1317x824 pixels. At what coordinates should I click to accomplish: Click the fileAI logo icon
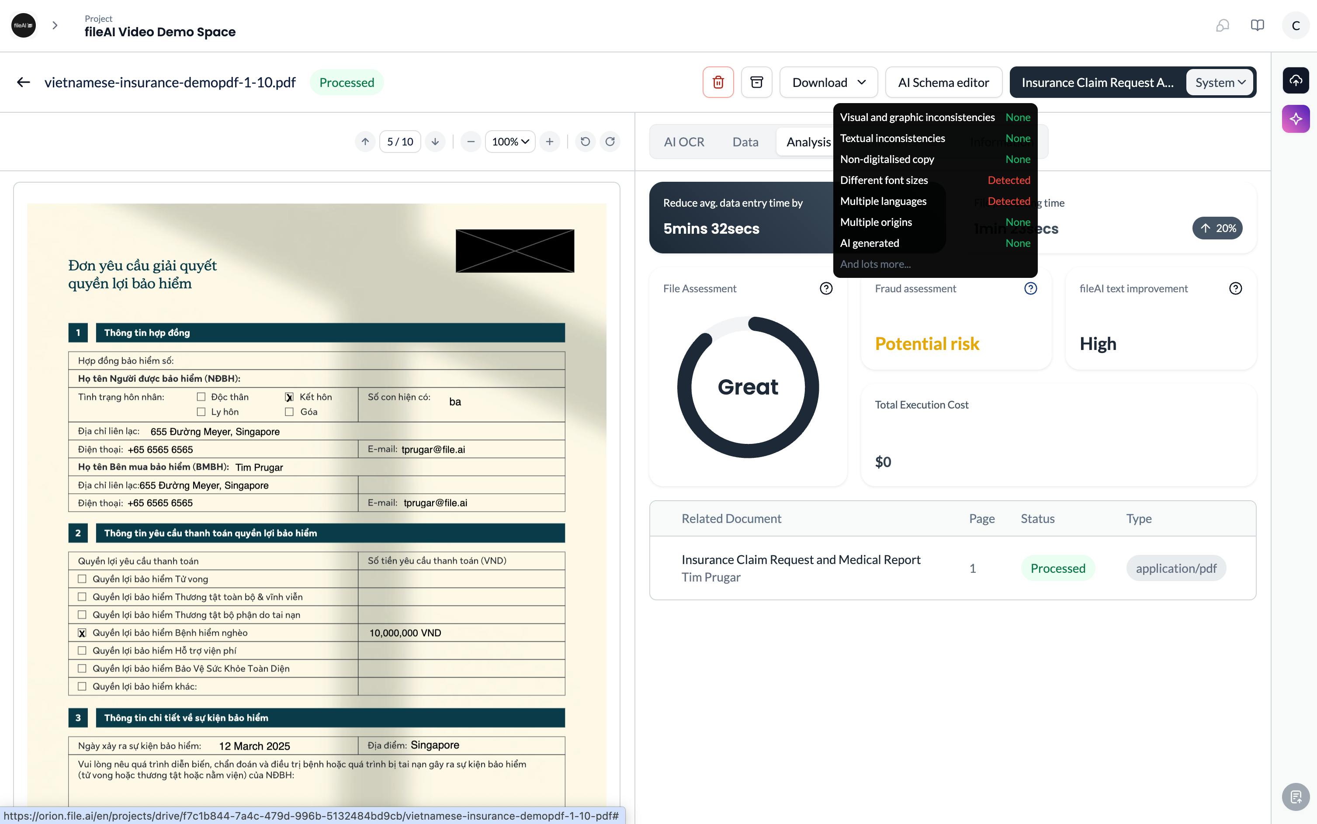tap(24, 26)
